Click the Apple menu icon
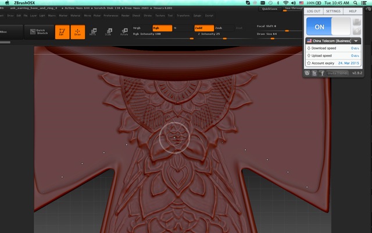This screenshot has width=372, height=233. (x=8, y=3)
